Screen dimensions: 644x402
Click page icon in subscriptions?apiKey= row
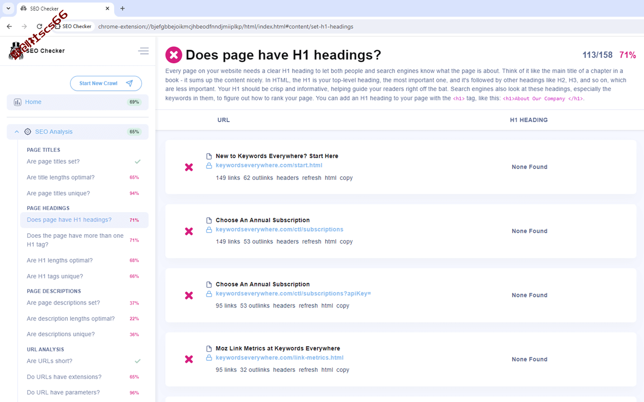click(x=209, y=284)
